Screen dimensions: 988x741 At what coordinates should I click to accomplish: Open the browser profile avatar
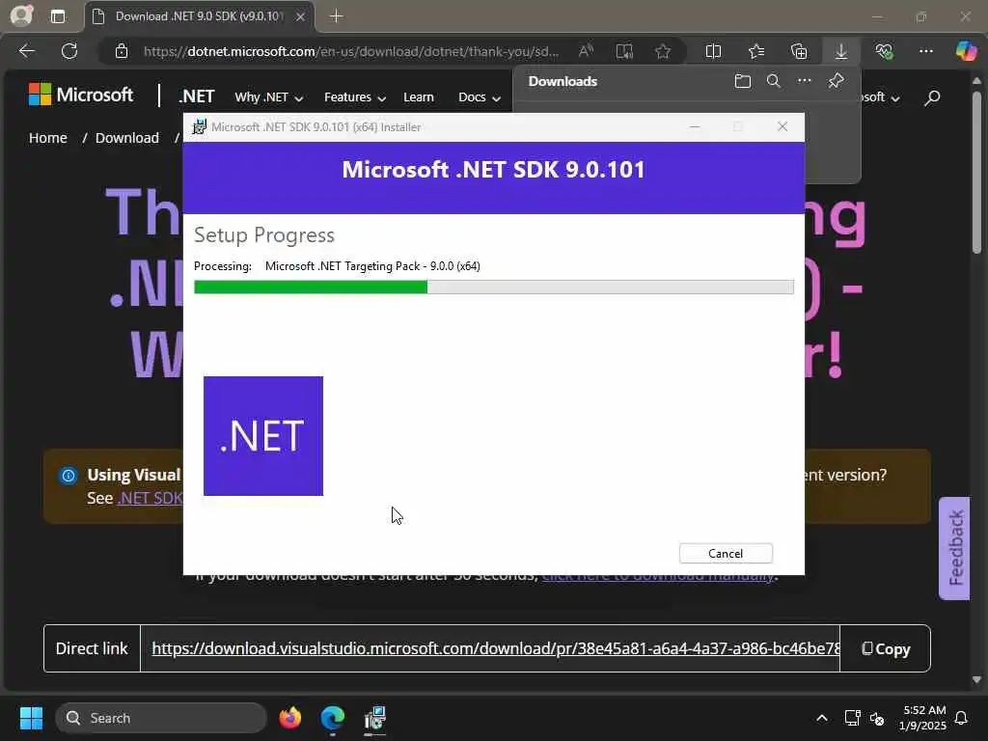(21, 15)
